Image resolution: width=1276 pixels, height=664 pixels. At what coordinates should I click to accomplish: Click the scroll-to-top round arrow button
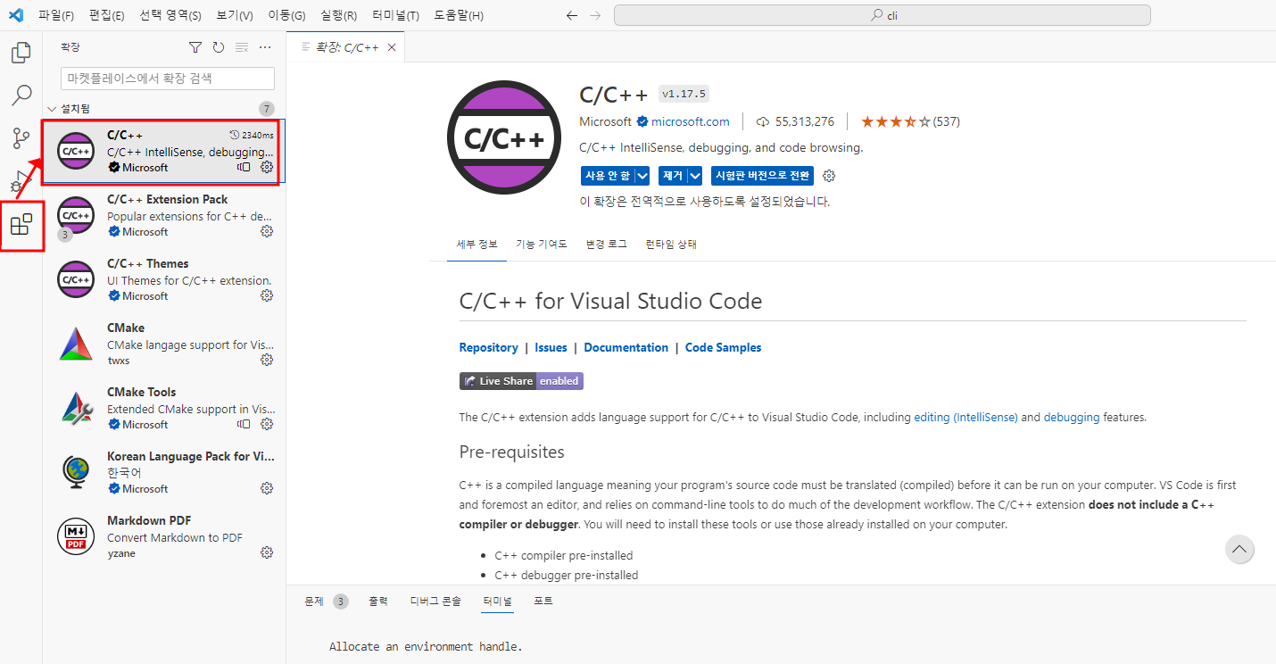[x=1239, y=550]
